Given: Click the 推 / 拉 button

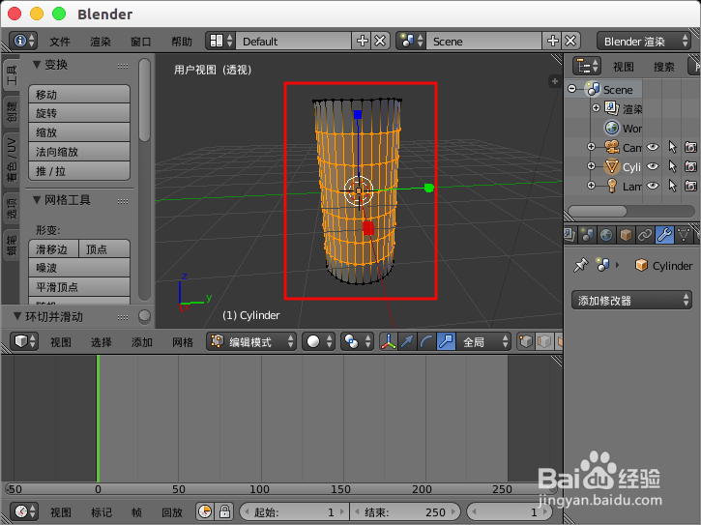Looking at the screenshot, I should 79,171.
